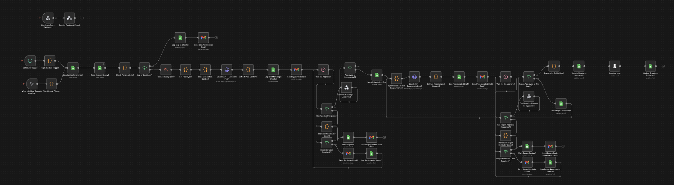This screenshot has height=185, width=674.
Task: Select the manual 'Execute workflow' trigger node
Action: 32,84
